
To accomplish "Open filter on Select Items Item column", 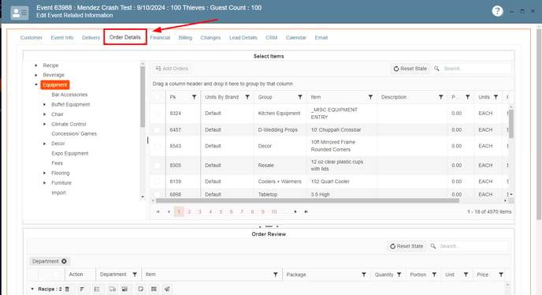I will pos(370,97).
